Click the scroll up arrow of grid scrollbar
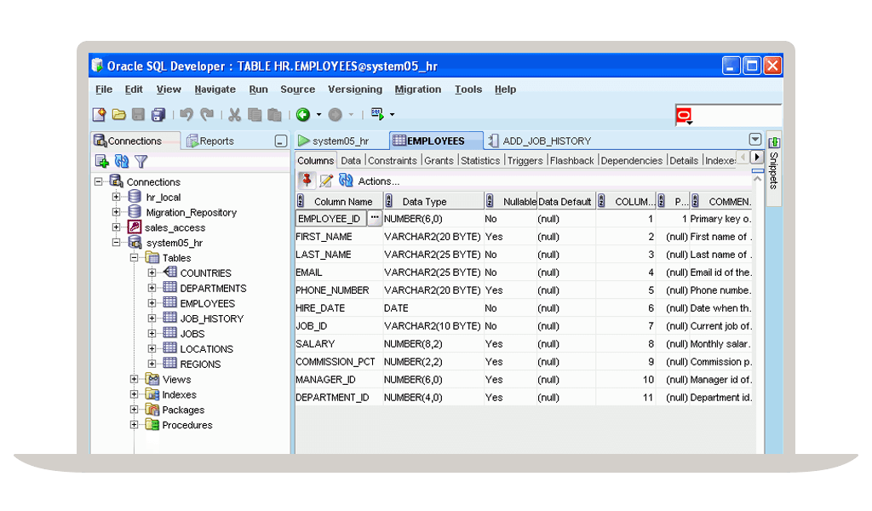This screenshot has width=872, height=511. pos(757,180)
